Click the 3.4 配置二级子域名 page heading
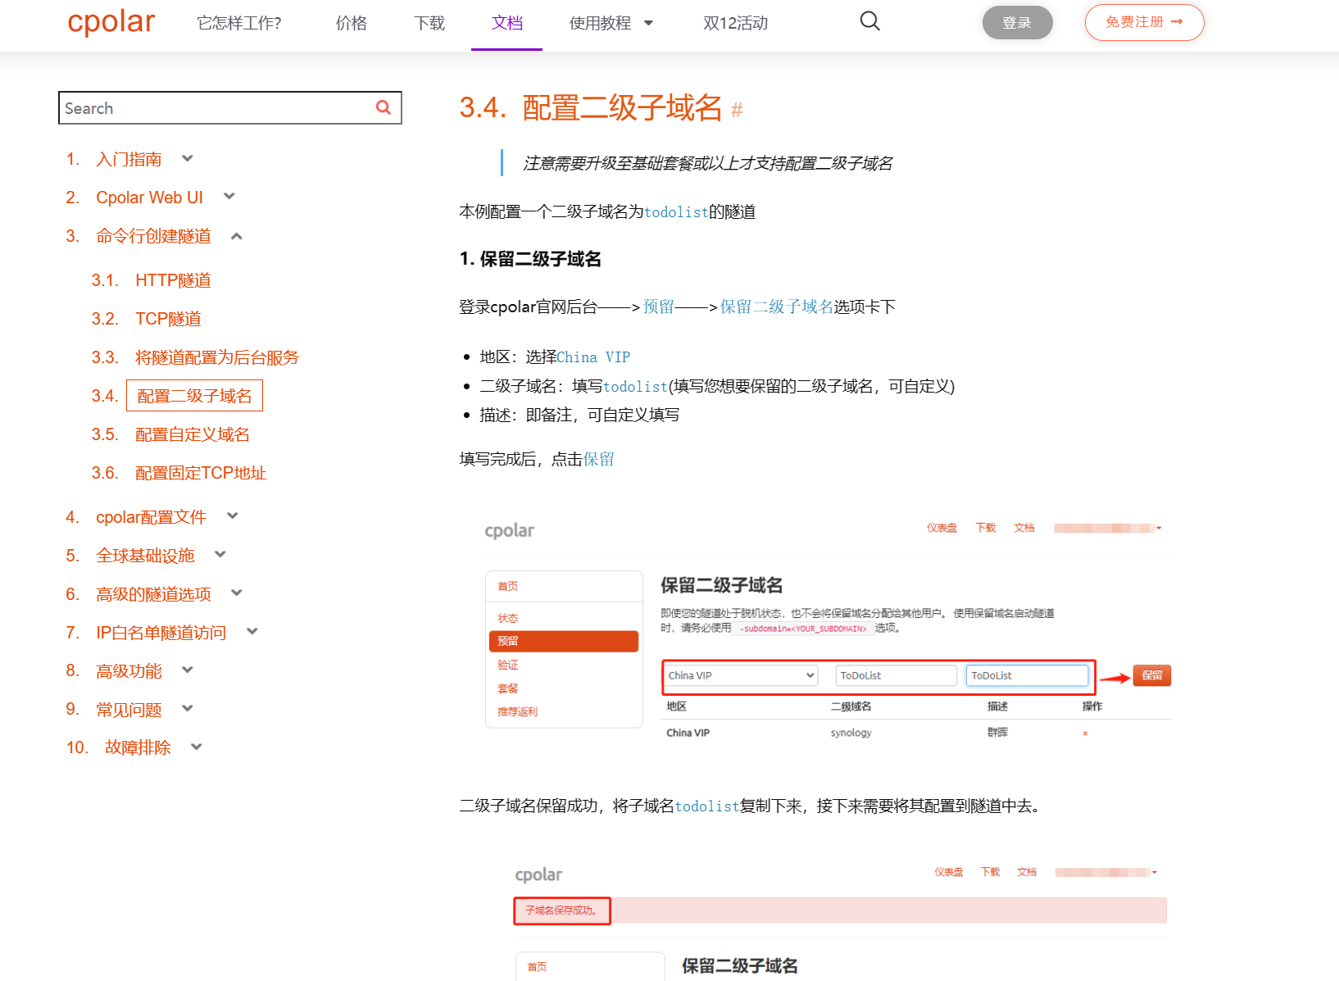Image resolution: width=1339 pixels, height=981 pixels. (x=591, y=107)
